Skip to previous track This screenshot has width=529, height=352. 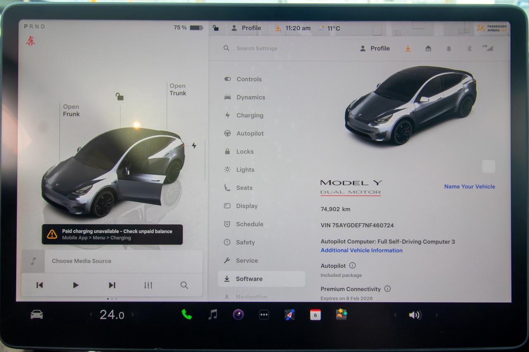pyautogui.click(x=40, y=285)
